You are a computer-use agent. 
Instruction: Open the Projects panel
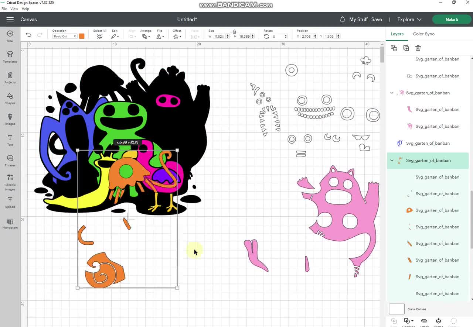[10, 78]
